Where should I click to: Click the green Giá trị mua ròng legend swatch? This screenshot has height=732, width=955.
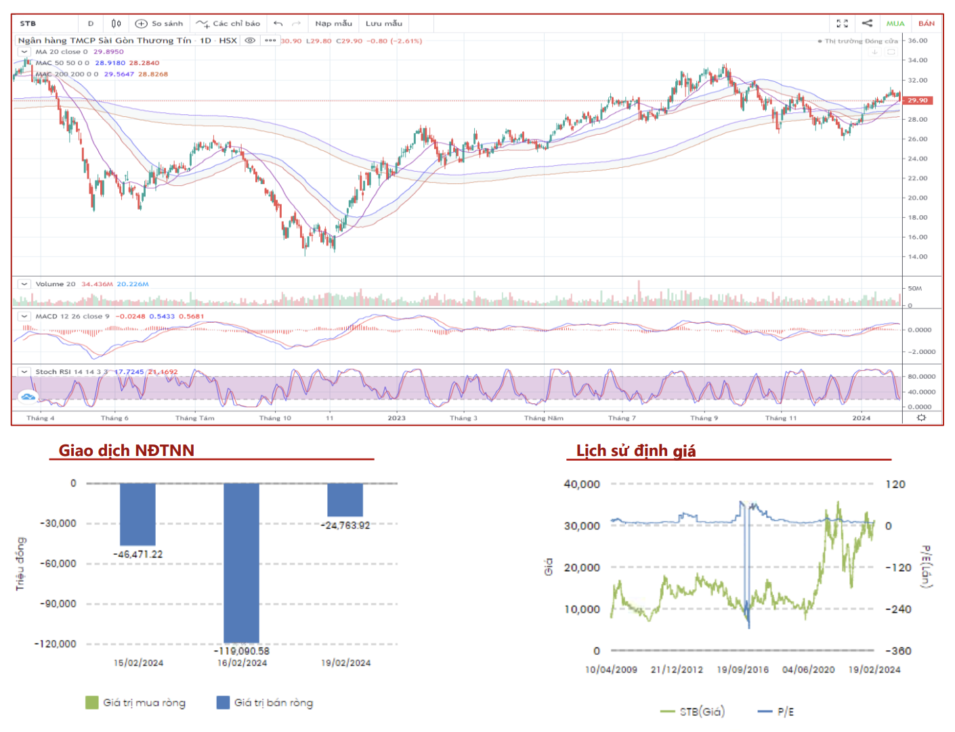pos(92,702)
